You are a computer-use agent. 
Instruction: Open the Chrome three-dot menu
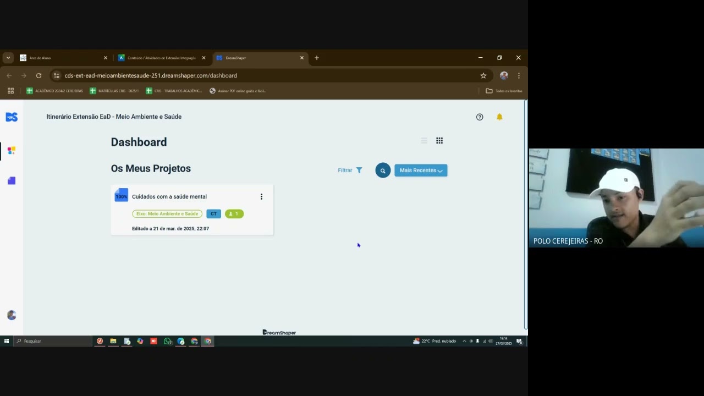point(519,75)
